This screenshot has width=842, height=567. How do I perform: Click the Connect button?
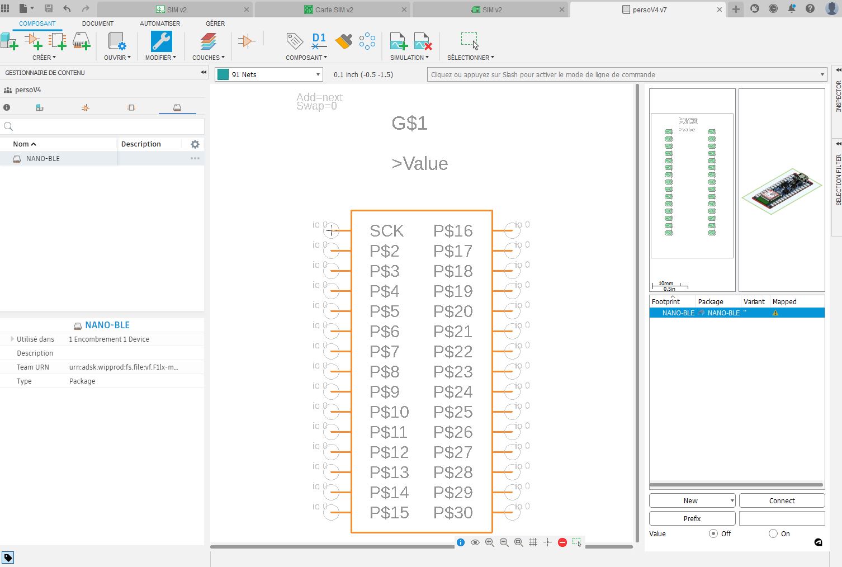coord(782,500)
